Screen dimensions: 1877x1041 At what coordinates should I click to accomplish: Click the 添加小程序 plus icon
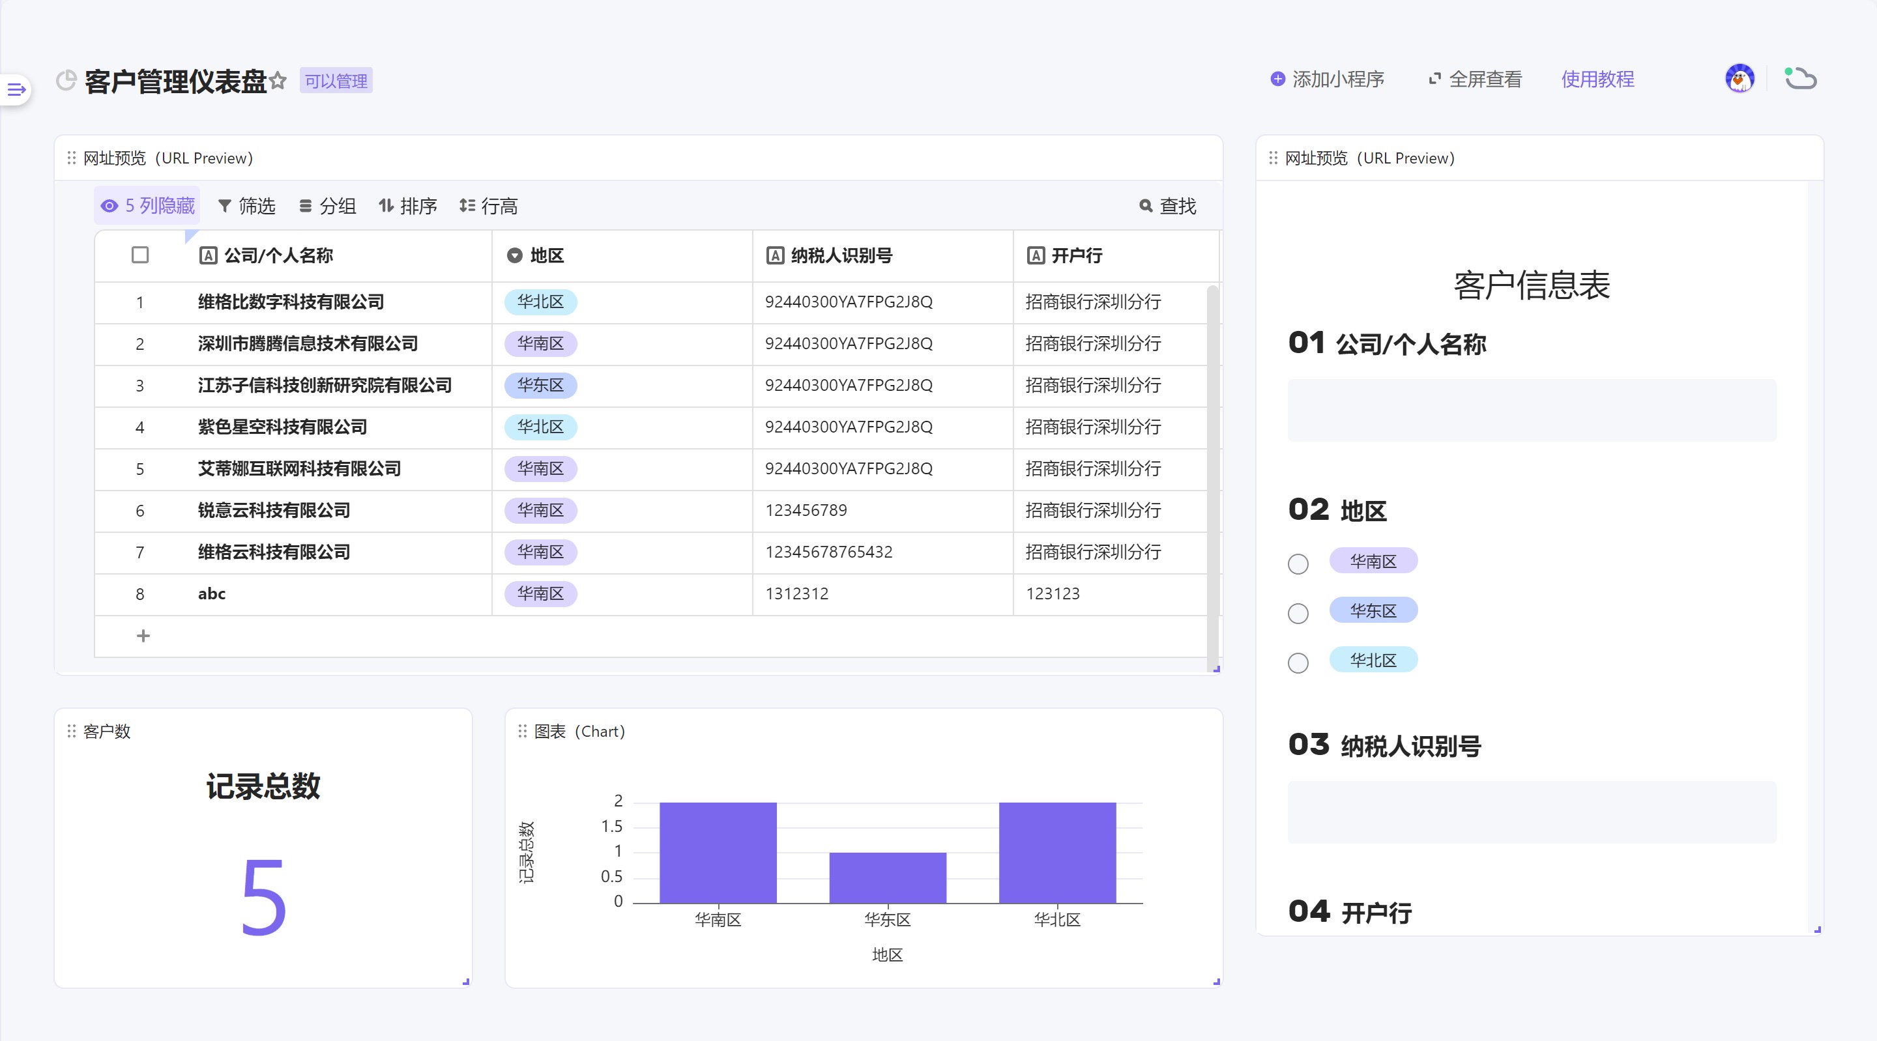click(1277, 79)
